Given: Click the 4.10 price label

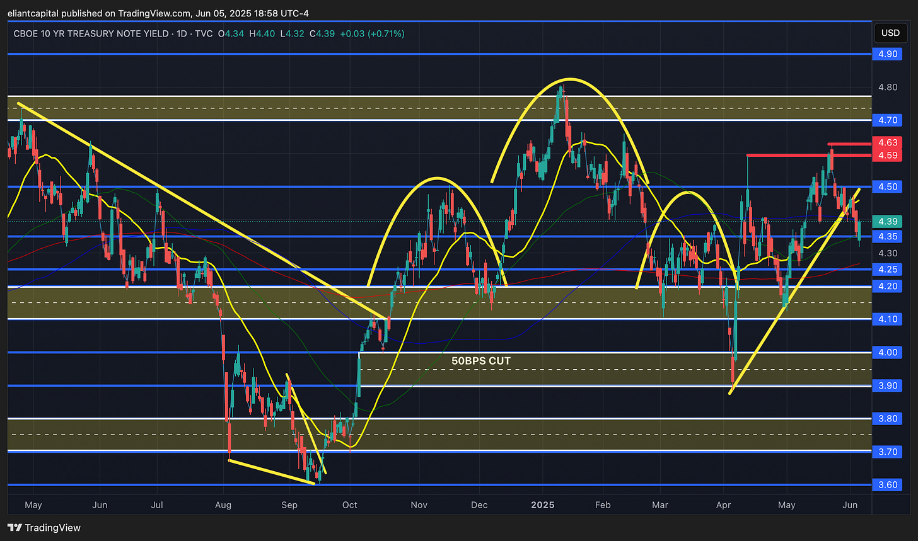Looking at the screenshot, I should pos(888,319).
